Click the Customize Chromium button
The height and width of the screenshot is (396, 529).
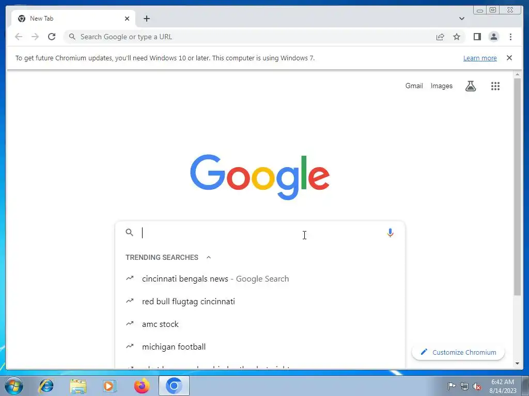(458, 352)
